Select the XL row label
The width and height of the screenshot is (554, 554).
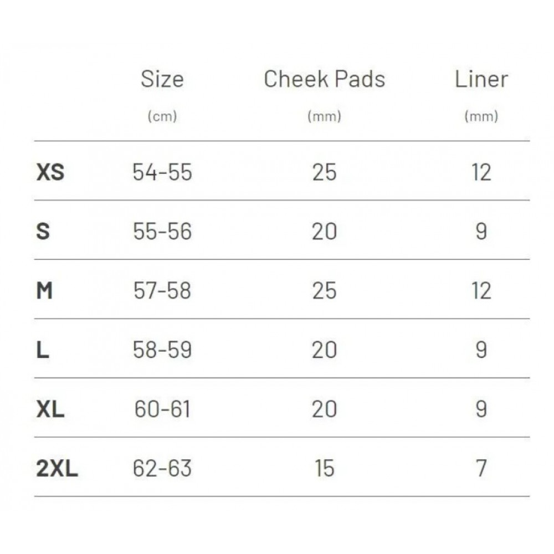click(50, 409)
